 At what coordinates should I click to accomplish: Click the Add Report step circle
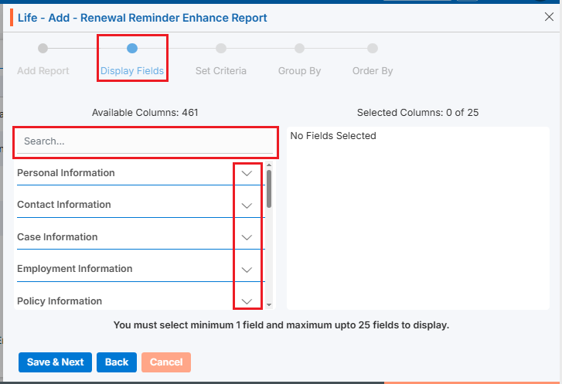click(x=43, y=48)
